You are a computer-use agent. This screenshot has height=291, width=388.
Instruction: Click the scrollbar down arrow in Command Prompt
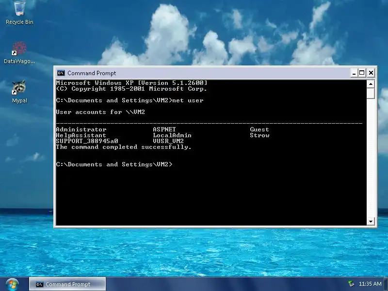(x=371, y=222)
